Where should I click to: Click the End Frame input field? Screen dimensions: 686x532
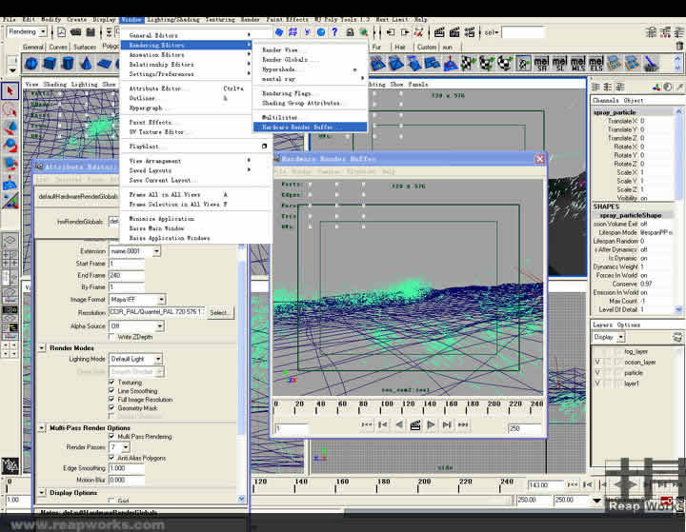(x=127, y=275)
